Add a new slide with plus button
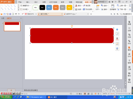Viewport: 133px width, 99px height. (x=11, y=90)
